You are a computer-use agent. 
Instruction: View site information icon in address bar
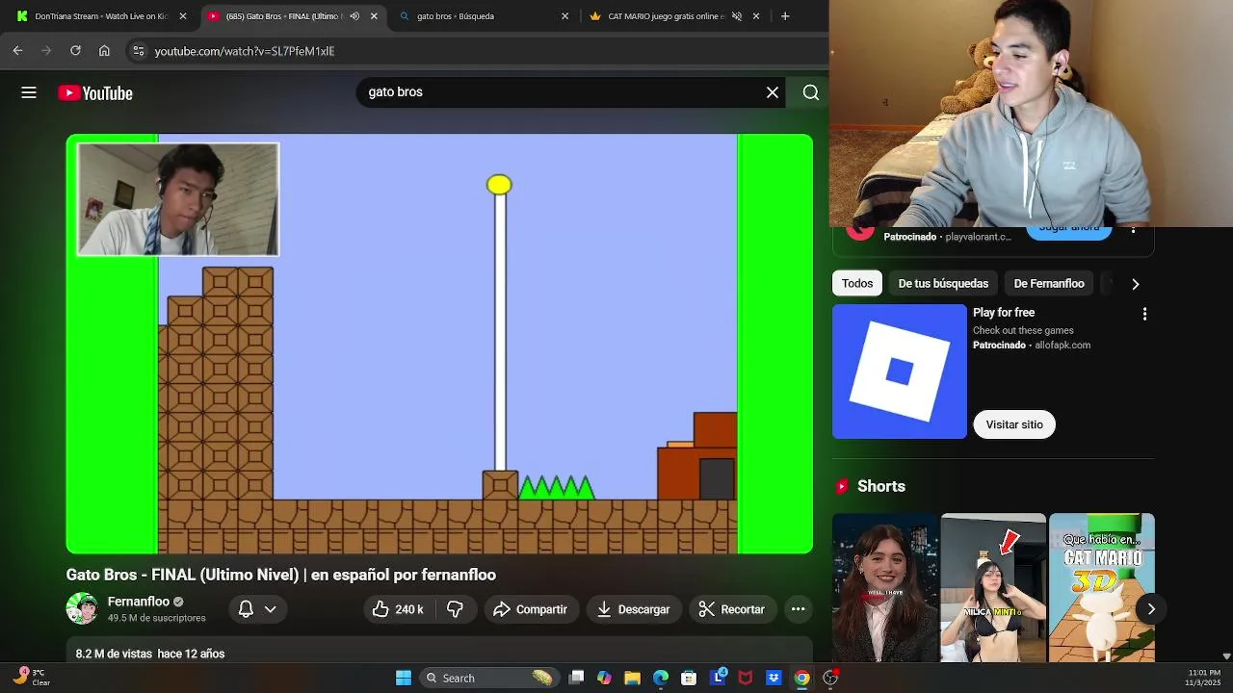139,51
